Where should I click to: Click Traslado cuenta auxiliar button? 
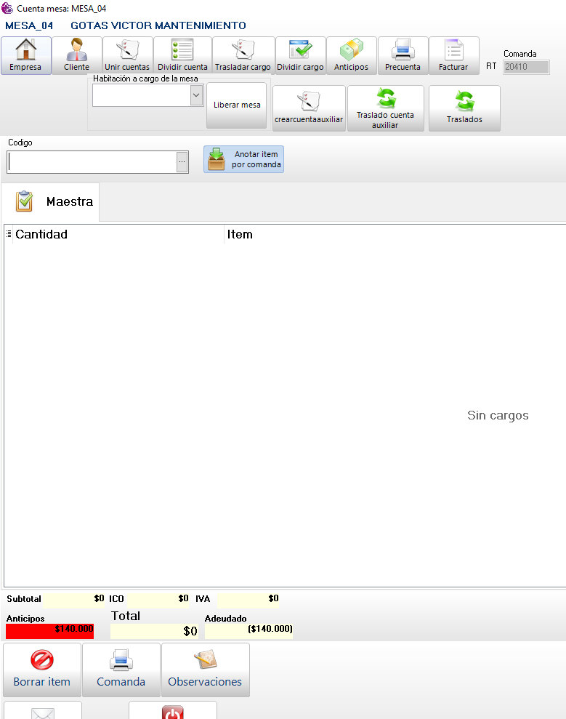pos(385,108)
